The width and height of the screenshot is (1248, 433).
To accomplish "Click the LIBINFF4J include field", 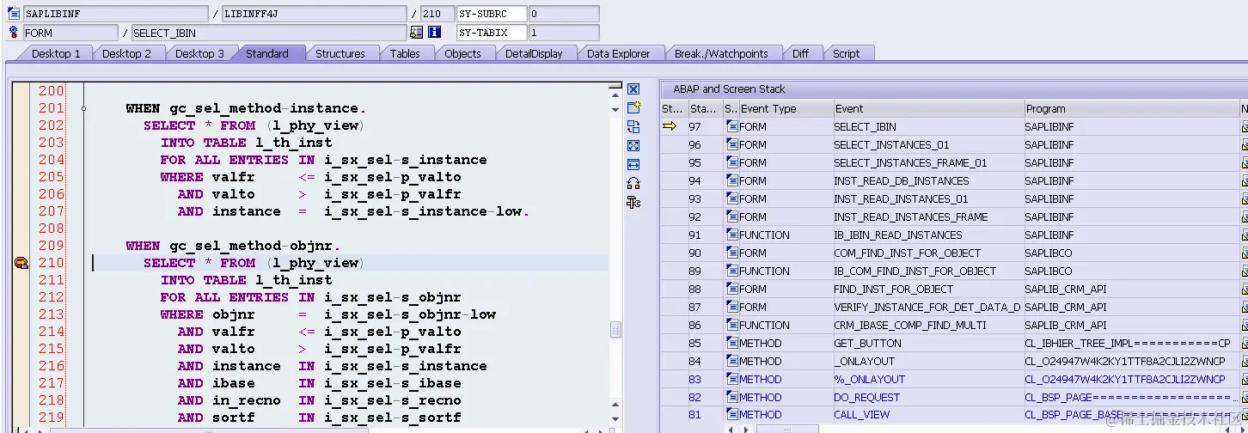I will click(x=314, y=14).
